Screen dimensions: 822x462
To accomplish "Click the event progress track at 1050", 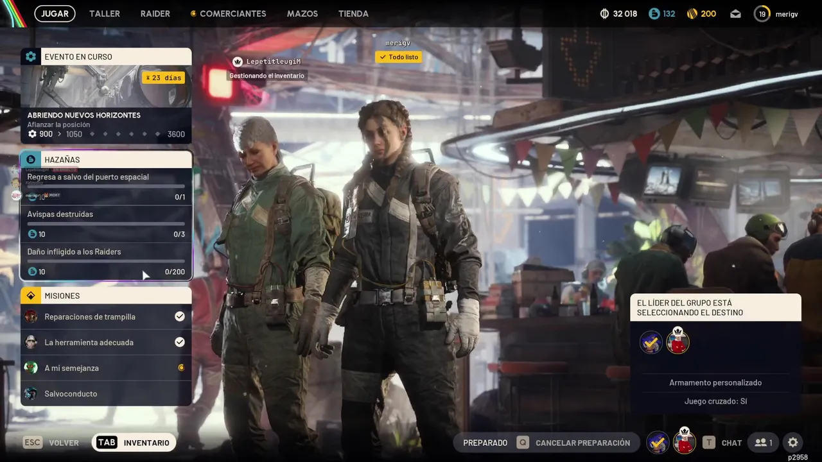I will coord(107,134).
